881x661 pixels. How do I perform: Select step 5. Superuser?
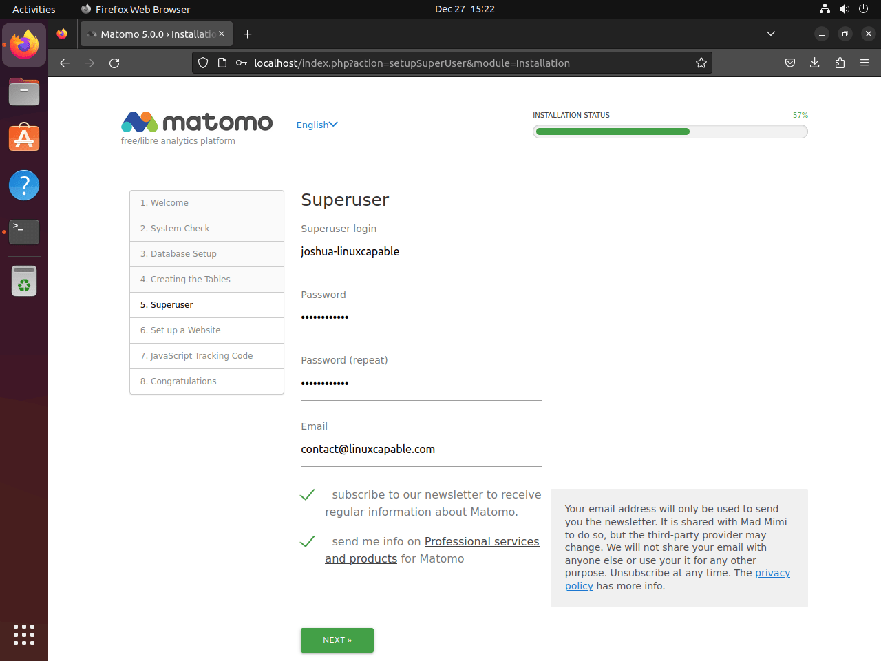(x=206, y=305)
